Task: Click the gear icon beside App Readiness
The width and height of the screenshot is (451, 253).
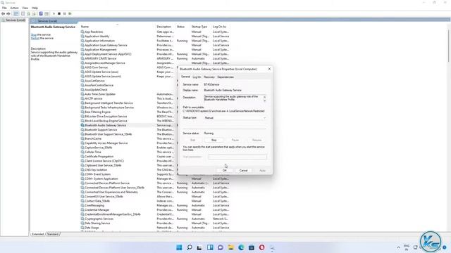Action: [82, 32]
